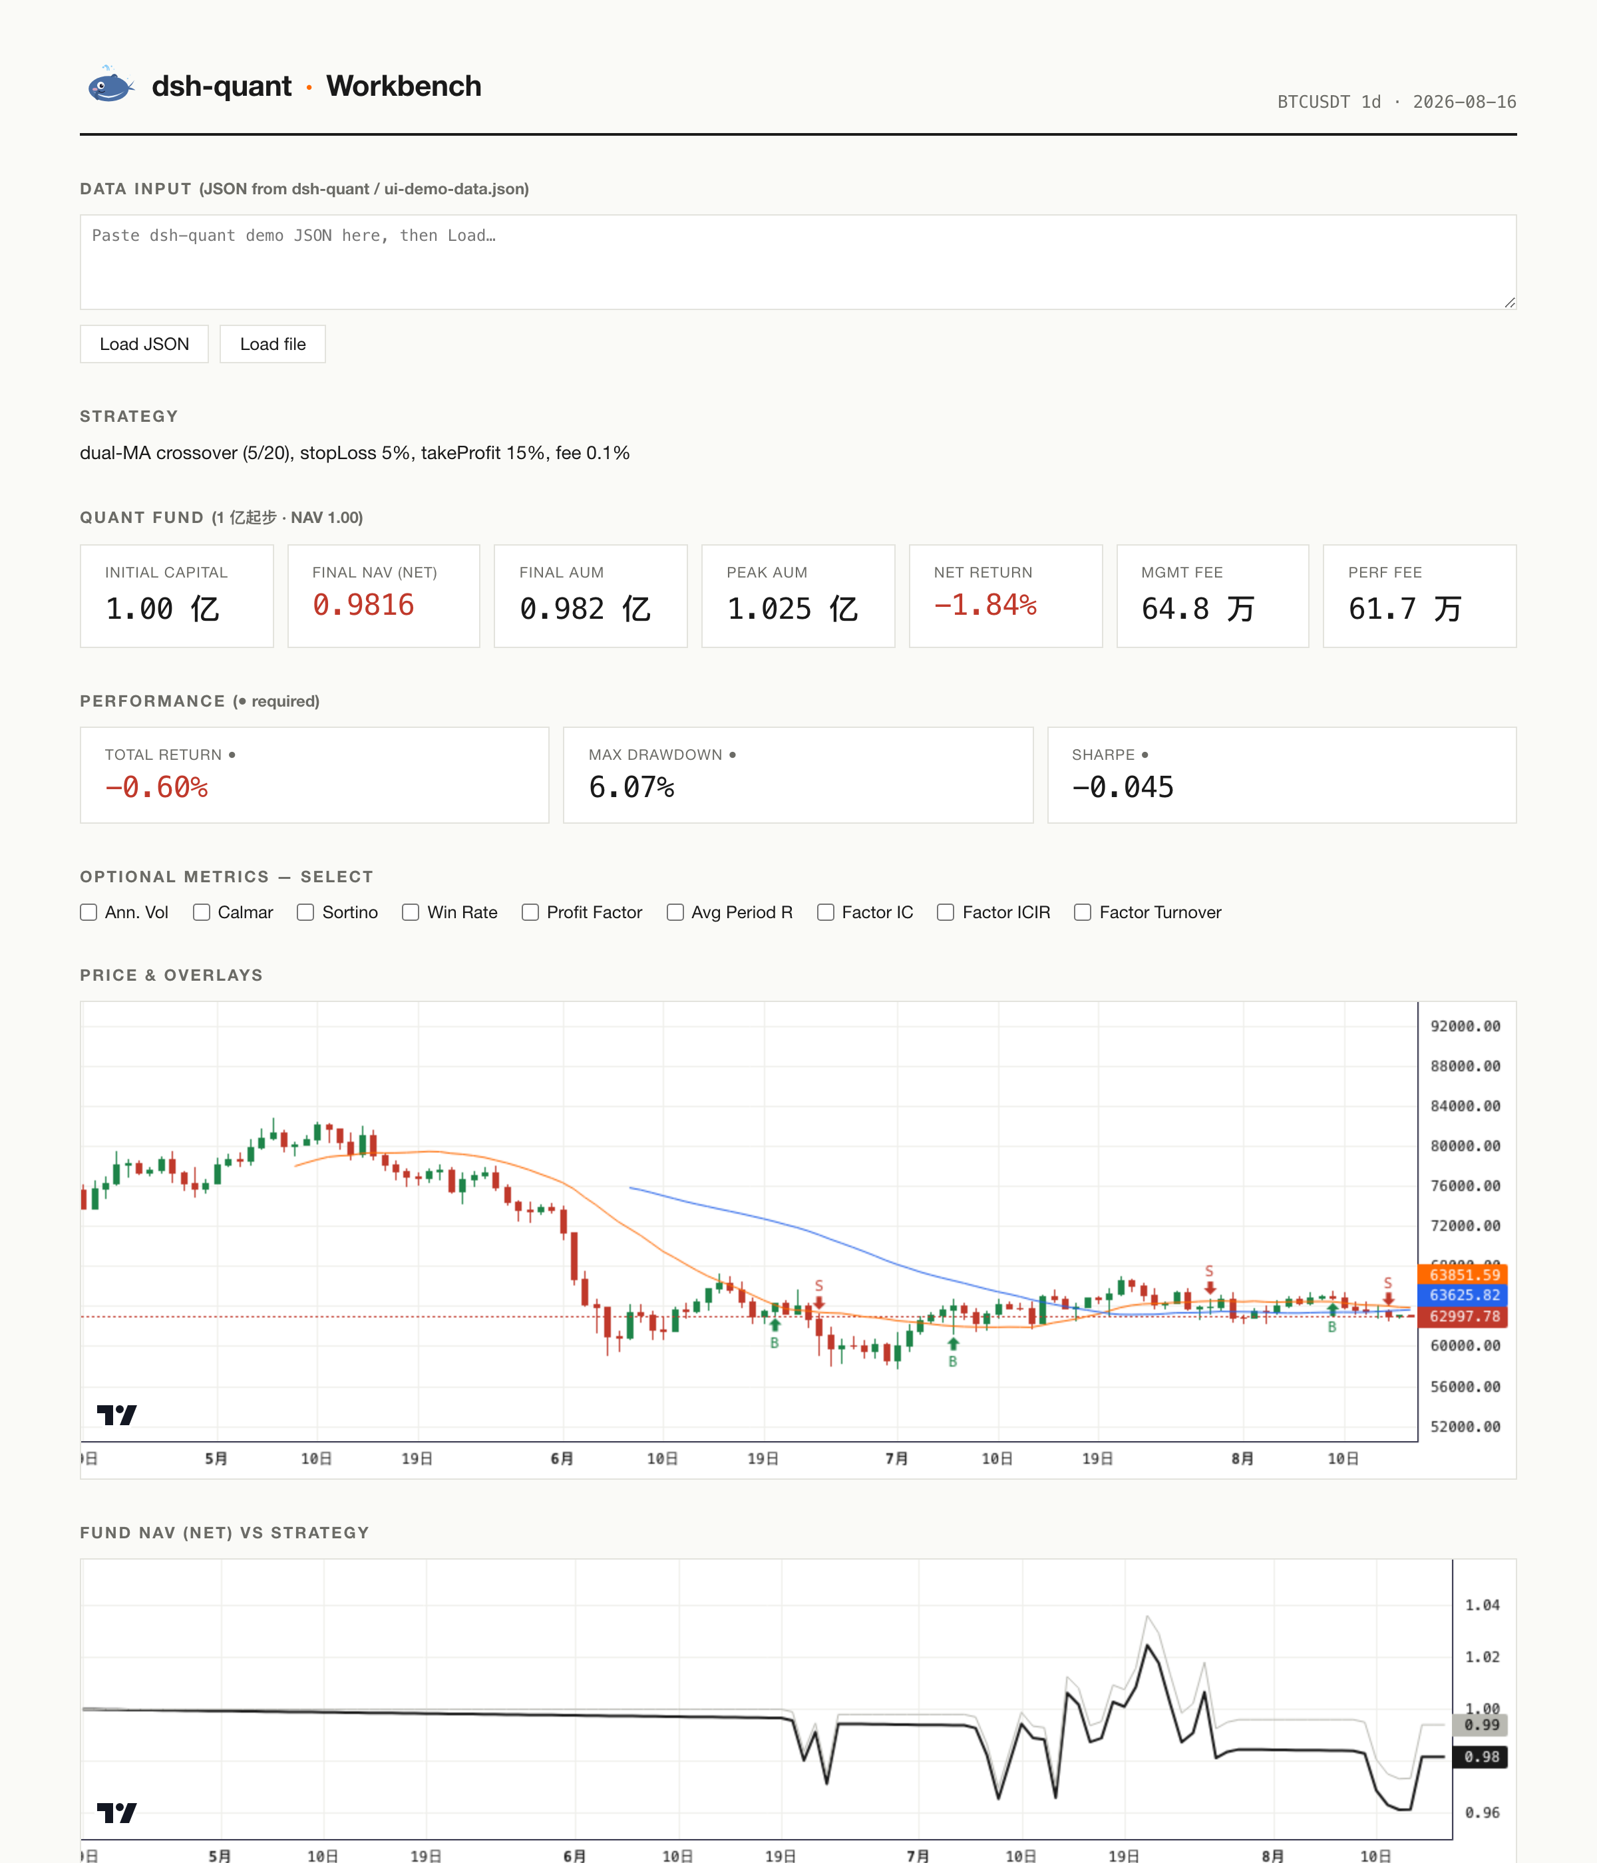Enable the Ann. Vol checkbox
This screenshot has width=1597, height=1863.
(x=88, y=913)
